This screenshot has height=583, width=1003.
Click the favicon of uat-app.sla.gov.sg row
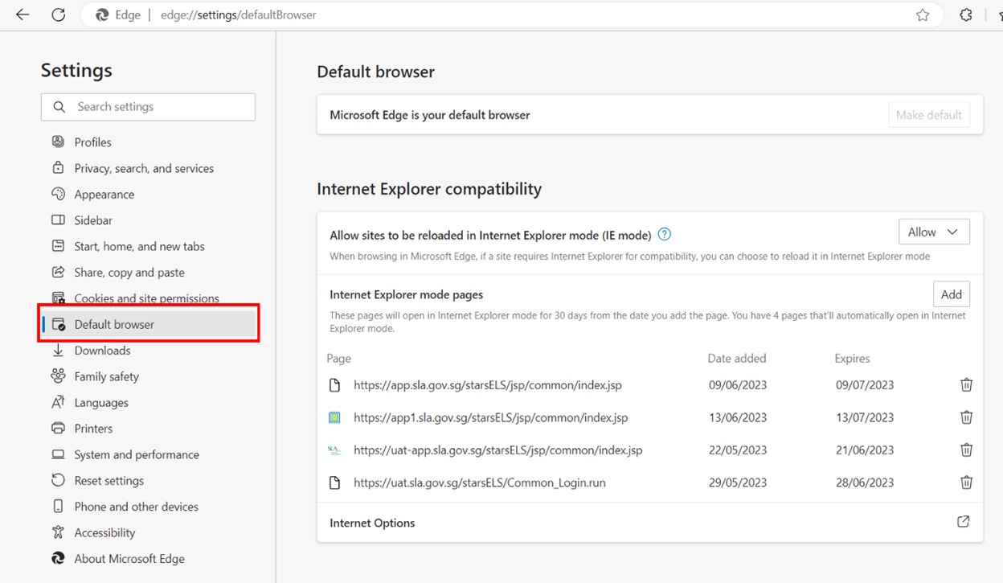coord(335,450)
